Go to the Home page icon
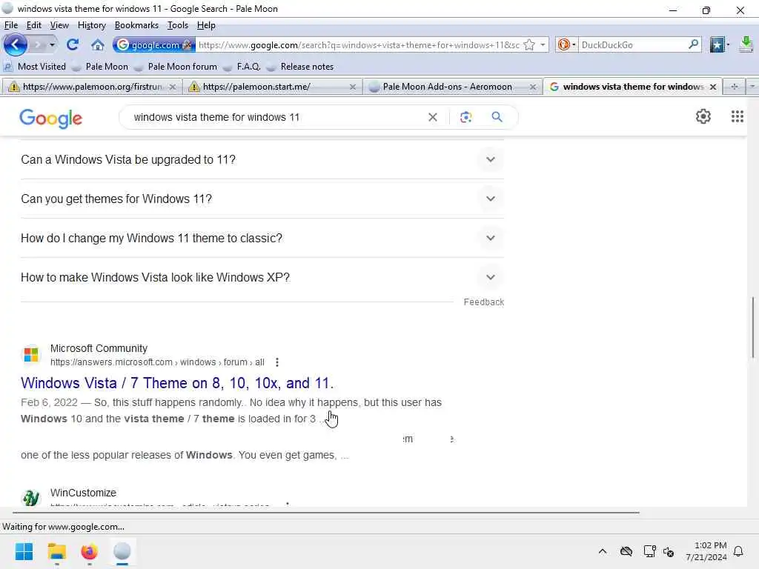This screenshot has height=569, width=759. tap(98, 45)
